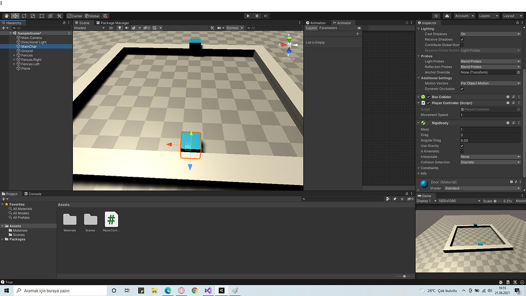This screenshot has width=526, height=296.
Task: Activate the Move tool
Action: [x=14, y=16]
